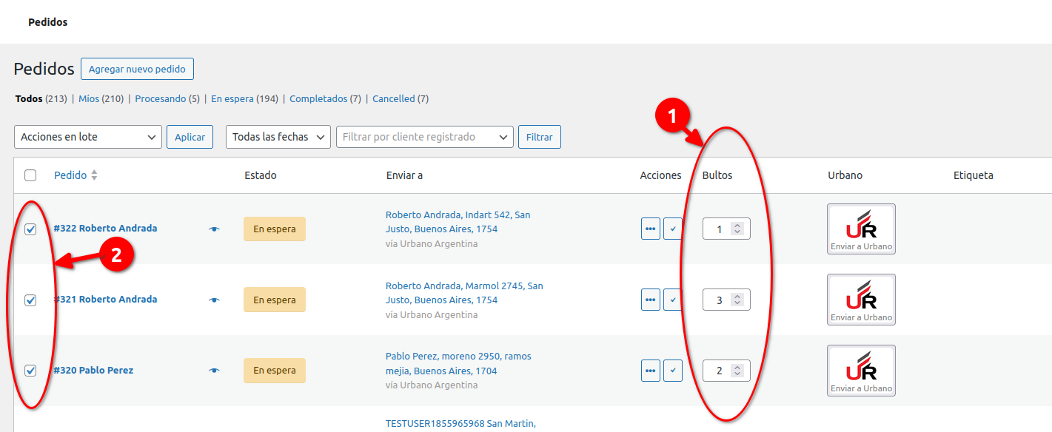The width and height of the screenshot is (1052, 432).
Task: Click Enviar a Urbano icon for order #322
Action: click(861, 229)
